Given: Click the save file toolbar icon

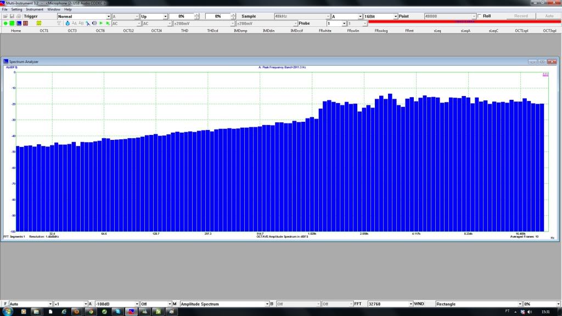Looking at the screenshot, I should 12,16.
